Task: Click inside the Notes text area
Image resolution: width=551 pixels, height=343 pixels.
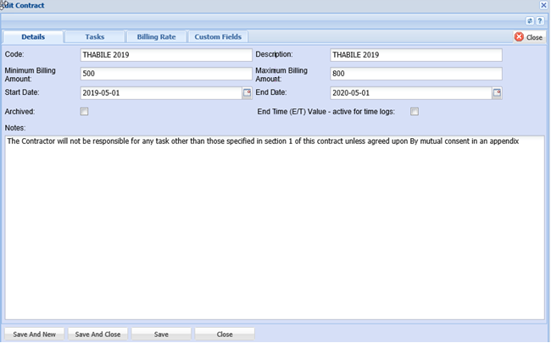Action: [274, 229]
